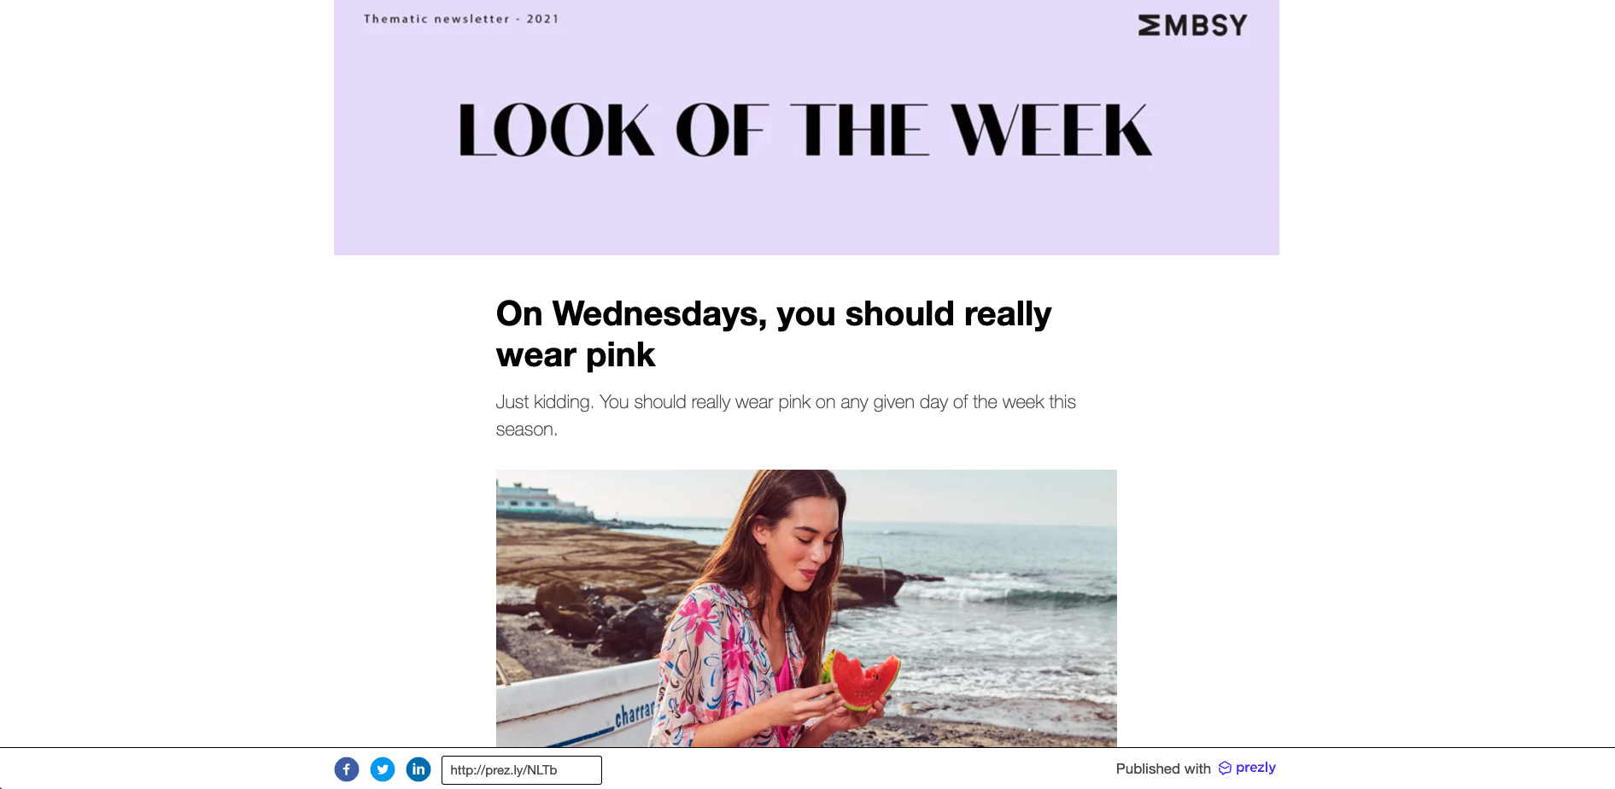Click the white boat in the photo
1615x789 pixels.
581,709
